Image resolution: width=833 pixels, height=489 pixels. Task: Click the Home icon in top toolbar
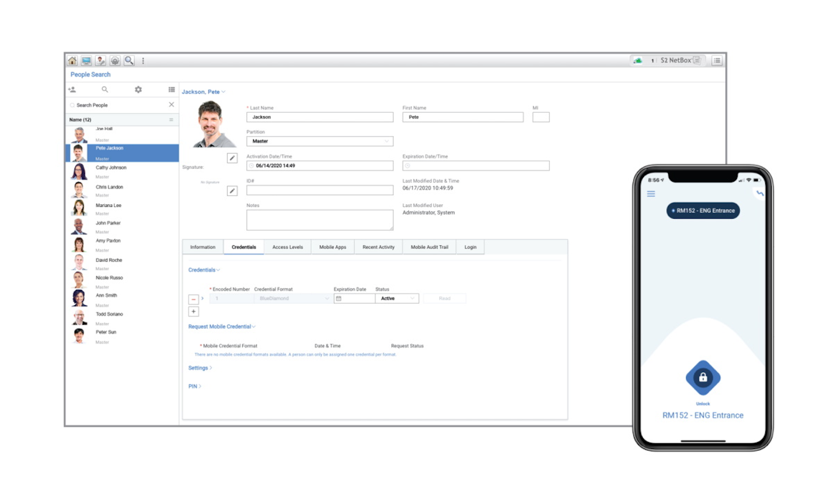[x=72, y=61]
